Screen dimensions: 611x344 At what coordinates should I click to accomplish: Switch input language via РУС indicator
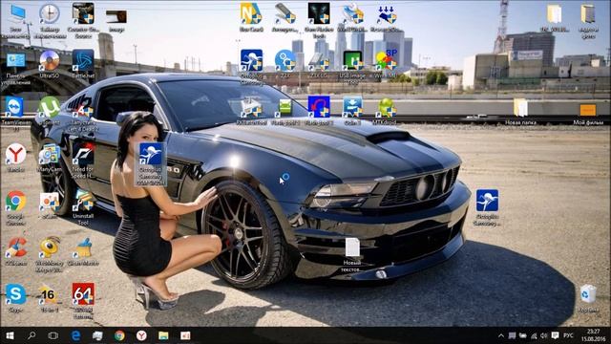tap(569, 335)
